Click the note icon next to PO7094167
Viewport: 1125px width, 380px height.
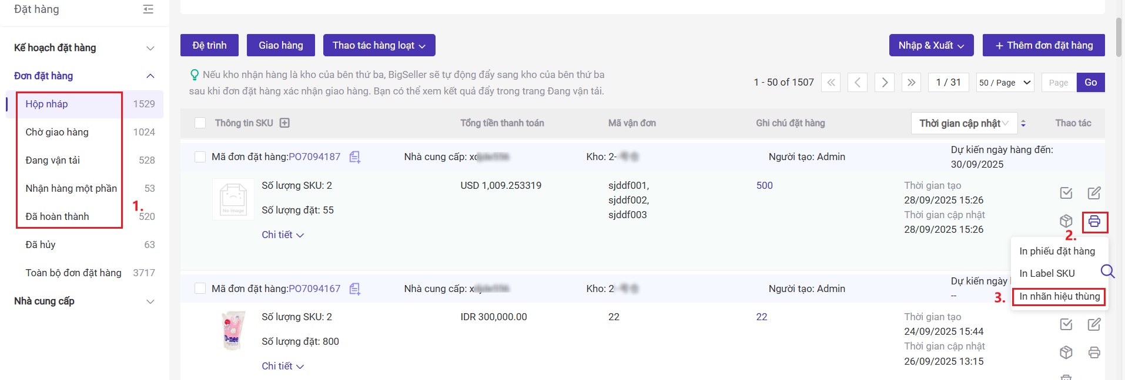[355, 289]
